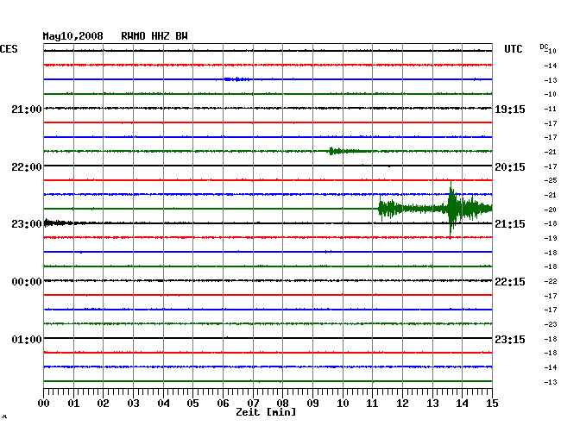Image resolution: width=561 pixels, height=426 pixels.
Task: Click the green event burst near minute 10
Action: 349,151
